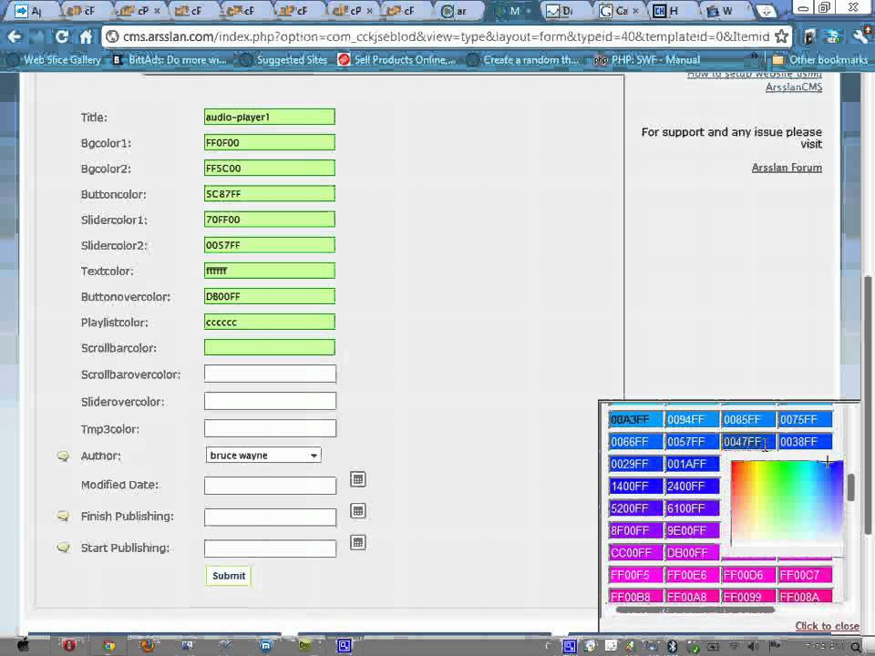Image resolution: width=875 pixels, height=656 pixels.
Task: Switch to the ar browser tab
Action: click(458, 11)
